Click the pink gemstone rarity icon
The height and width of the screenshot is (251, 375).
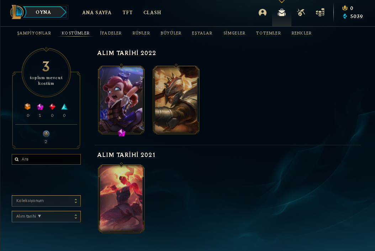pos(40,107)
